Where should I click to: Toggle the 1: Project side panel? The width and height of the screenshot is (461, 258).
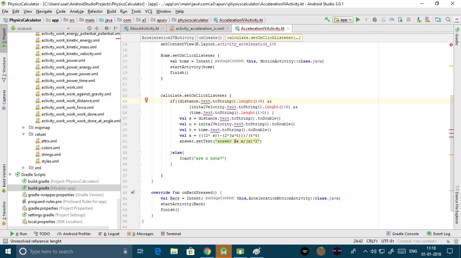[4, 38]
